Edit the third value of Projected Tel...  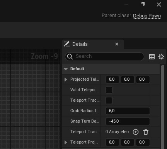[x=143, y=80]
